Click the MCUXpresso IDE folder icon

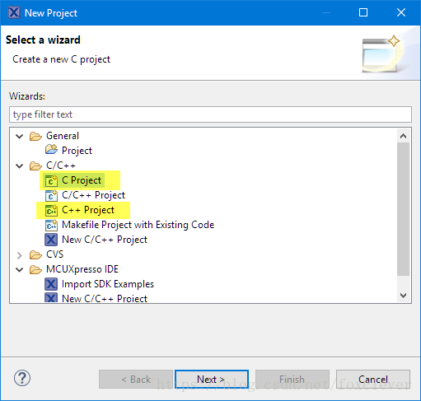35,269
